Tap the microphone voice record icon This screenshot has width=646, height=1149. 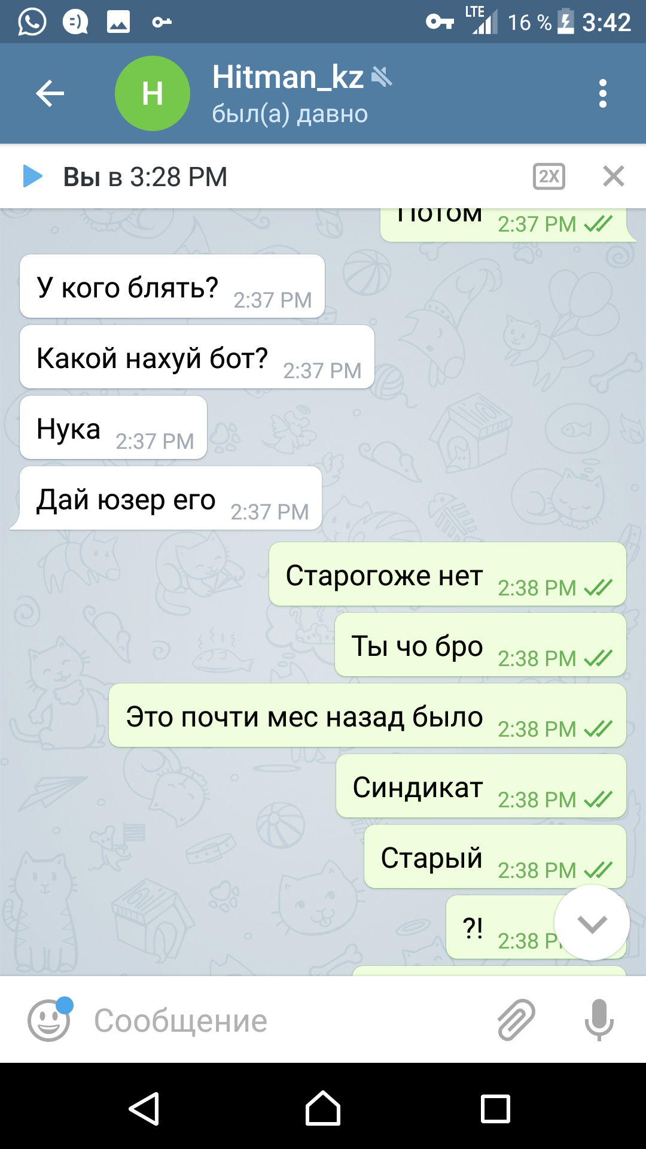[x=599, y=1020]
